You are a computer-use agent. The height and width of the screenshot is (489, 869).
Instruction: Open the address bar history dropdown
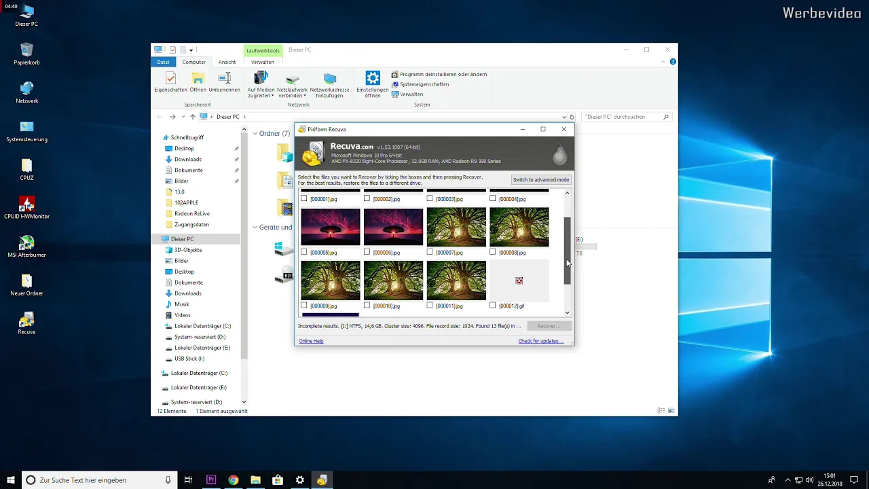click(564, 117)
